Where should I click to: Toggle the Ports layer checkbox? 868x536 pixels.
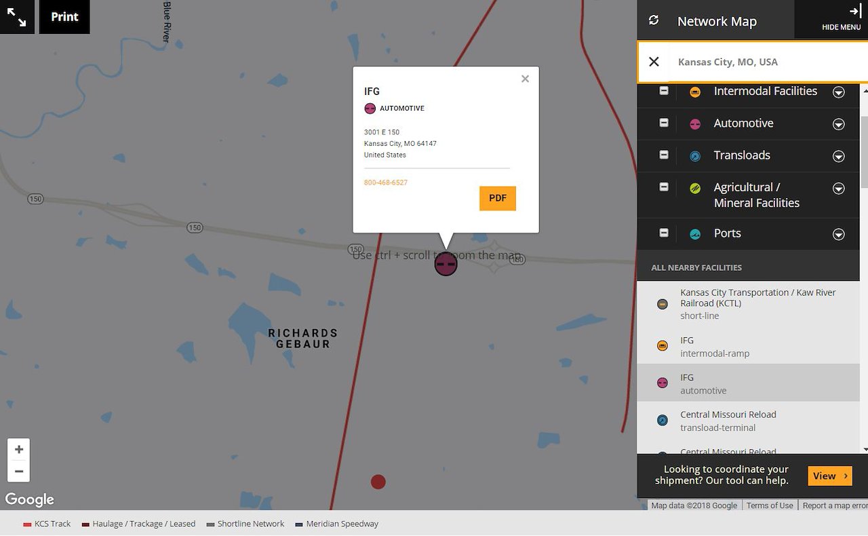(664, 233)
